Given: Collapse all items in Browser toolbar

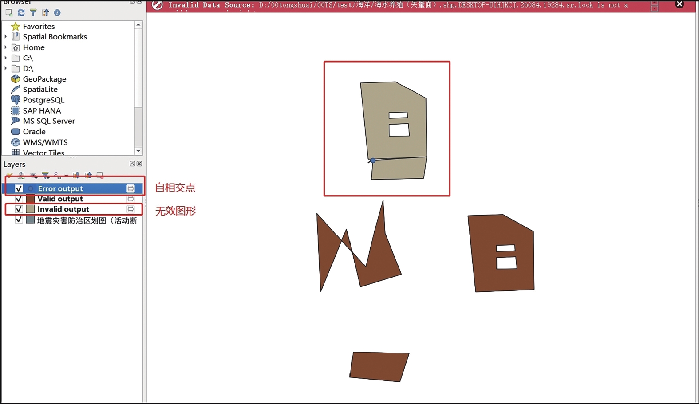Looking at the screenshot, I should click(x=45, y=12).
